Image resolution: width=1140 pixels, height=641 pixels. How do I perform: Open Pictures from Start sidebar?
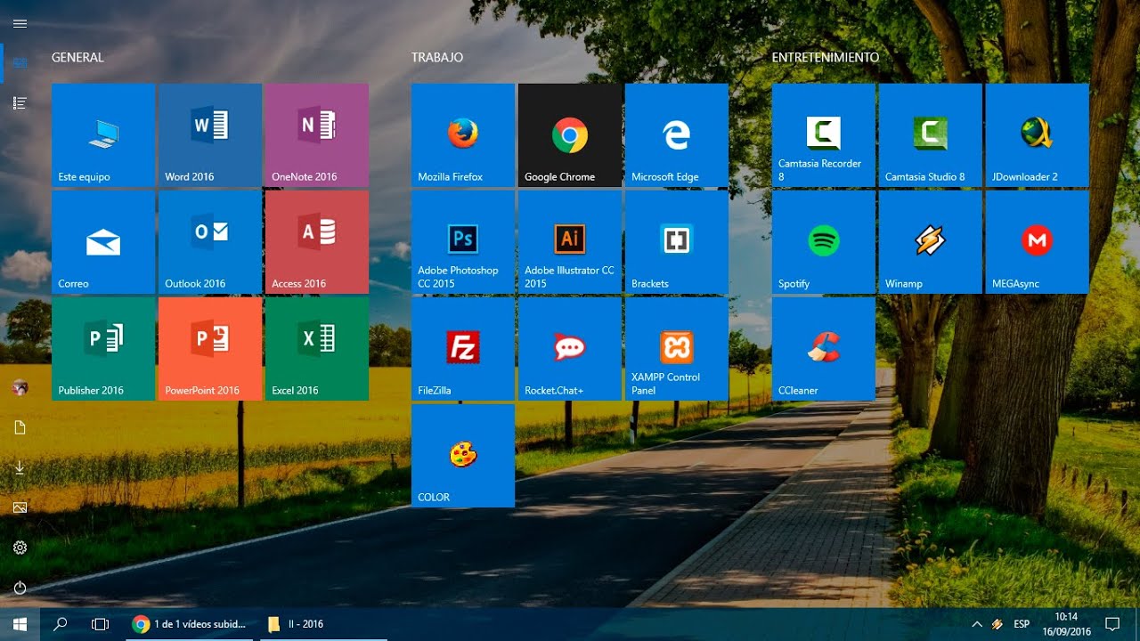tap(20, 507)
